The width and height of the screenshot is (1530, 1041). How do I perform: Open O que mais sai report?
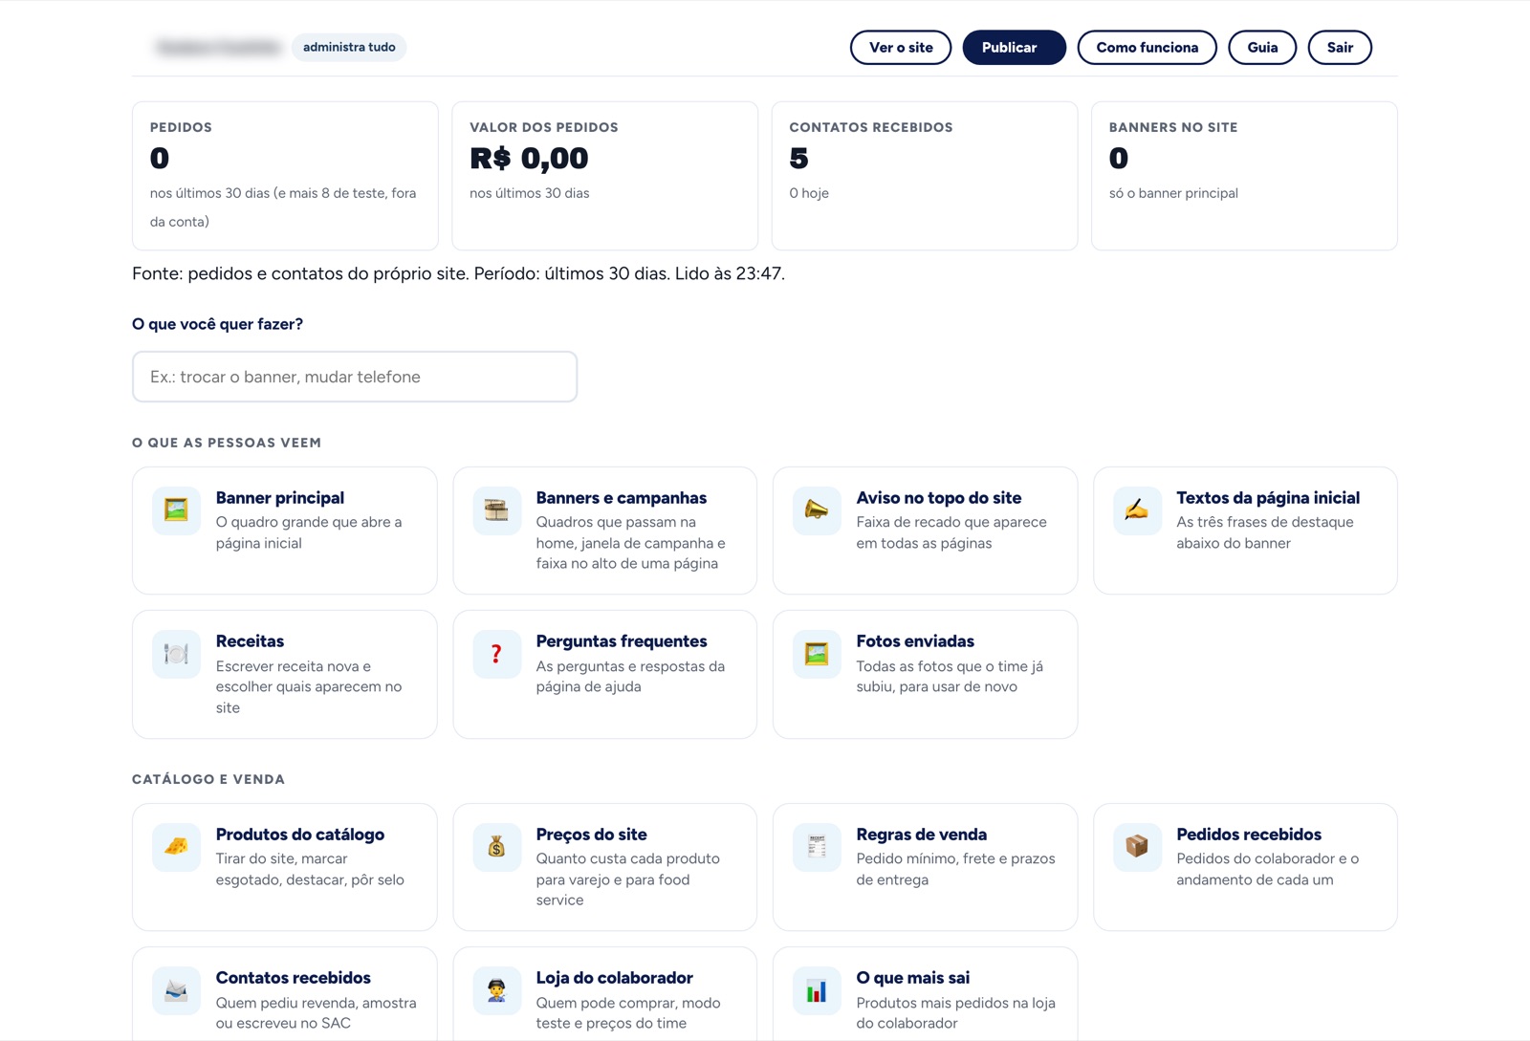[x=913, y=978]
